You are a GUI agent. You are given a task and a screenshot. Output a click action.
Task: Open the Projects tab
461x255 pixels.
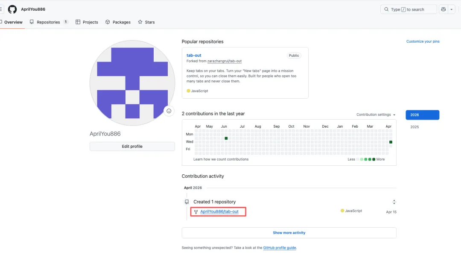tap(87, 22)
